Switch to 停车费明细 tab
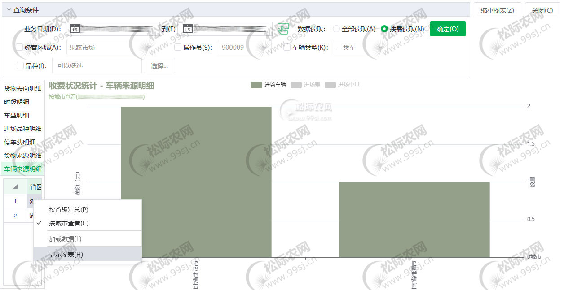564x290 pixels. (x=23, y=142)
